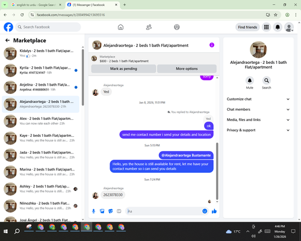The height and width of the screenshot is (241, 301).
Task: Click the chat messages scrollbar
Action: 217,171
